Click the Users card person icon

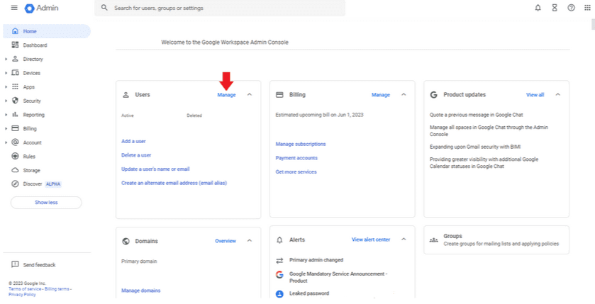click(x=126, y=95)
